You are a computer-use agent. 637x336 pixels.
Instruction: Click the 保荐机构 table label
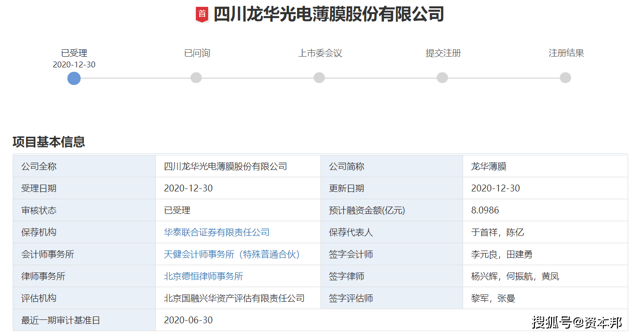click(x=39, y=232)
